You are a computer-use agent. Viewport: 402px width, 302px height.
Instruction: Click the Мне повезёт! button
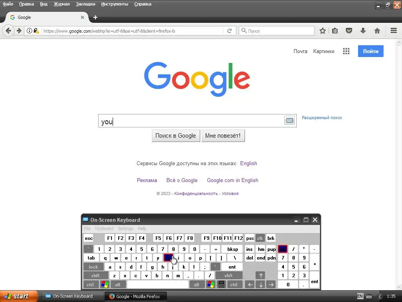tap(223, 136)
